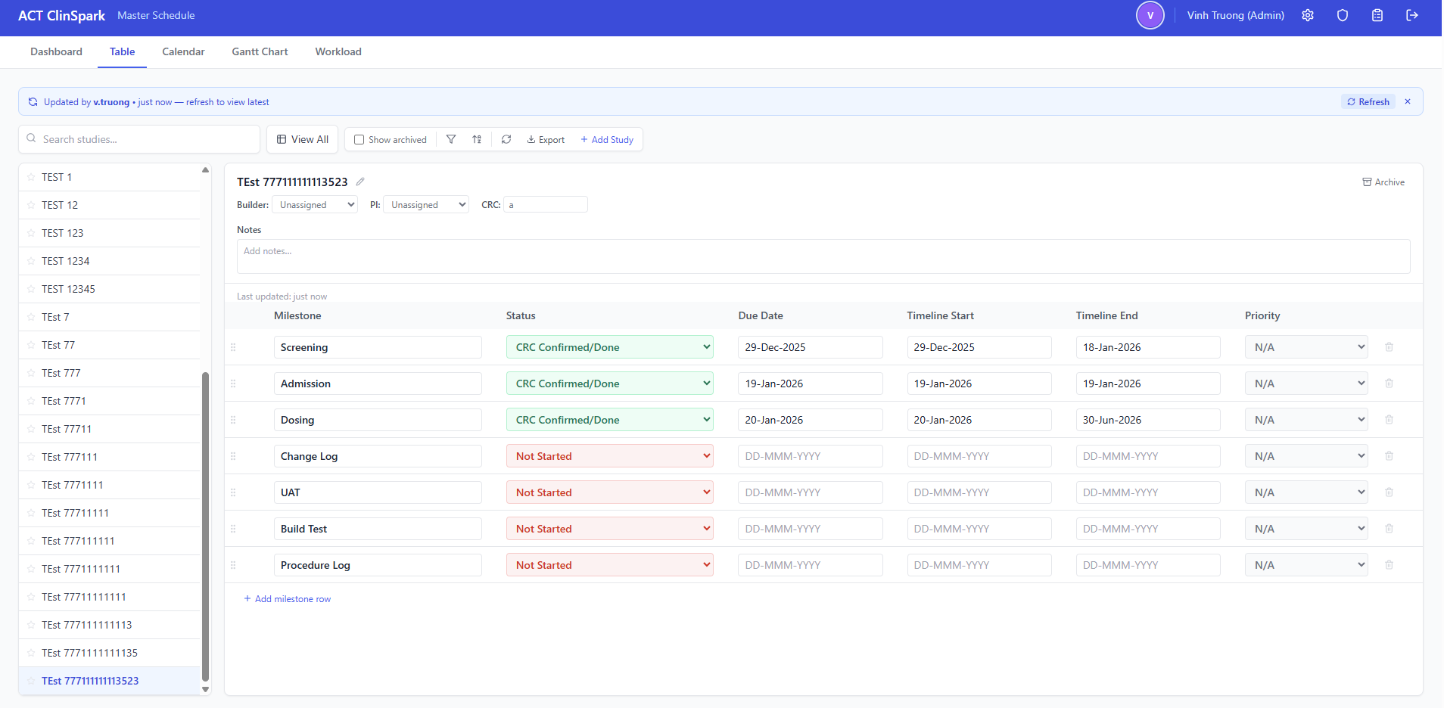The width and height of the screenshot is (1444, 708).
Task: Open the PI dropdown
Action: pos(426,204)
